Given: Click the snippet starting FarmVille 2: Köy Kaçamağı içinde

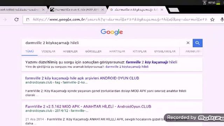Looking at the screenshot, I should pos(106,93).
